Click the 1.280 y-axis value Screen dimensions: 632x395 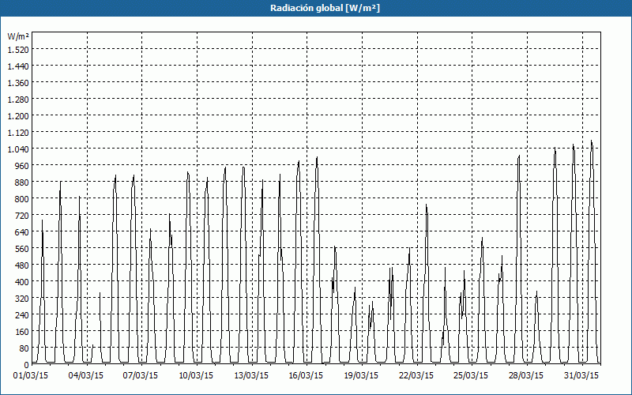point(18,100)
